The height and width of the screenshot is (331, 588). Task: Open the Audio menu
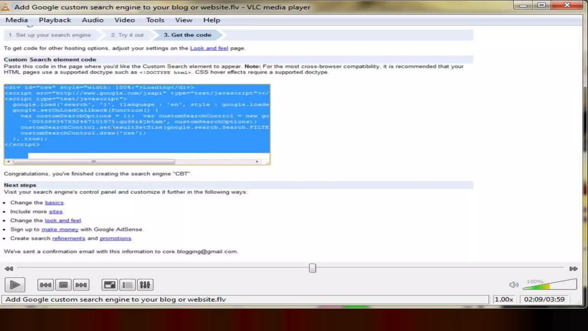click(x=92, y=20)
